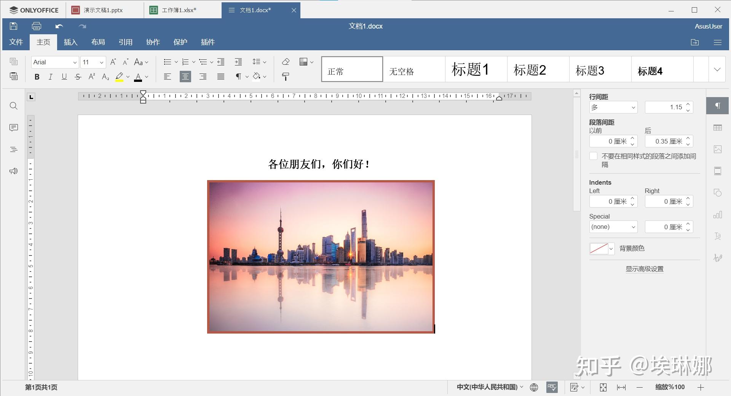
Task: Undo the last action
Action: (59, 26)
